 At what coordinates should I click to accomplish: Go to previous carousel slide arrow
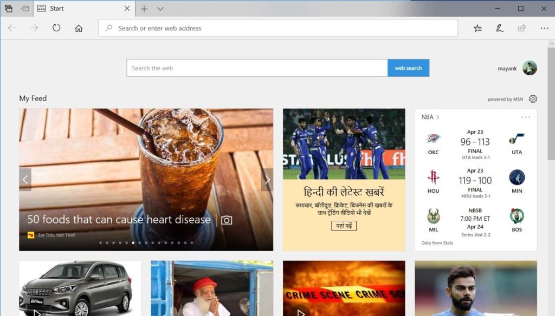point(25,180)
